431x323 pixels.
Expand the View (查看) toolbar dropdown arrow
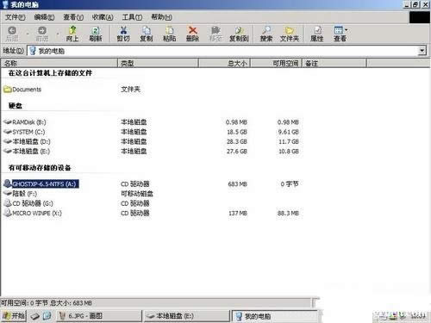347,30
